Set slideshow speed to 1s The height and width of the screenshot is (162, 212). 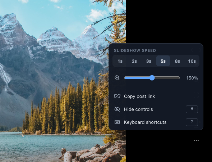(x=120, y=61)
